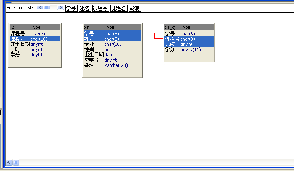Click the Selection List right scroll arrow
Image resolution: width=294 pixels, height=174 pixels.
61,8
